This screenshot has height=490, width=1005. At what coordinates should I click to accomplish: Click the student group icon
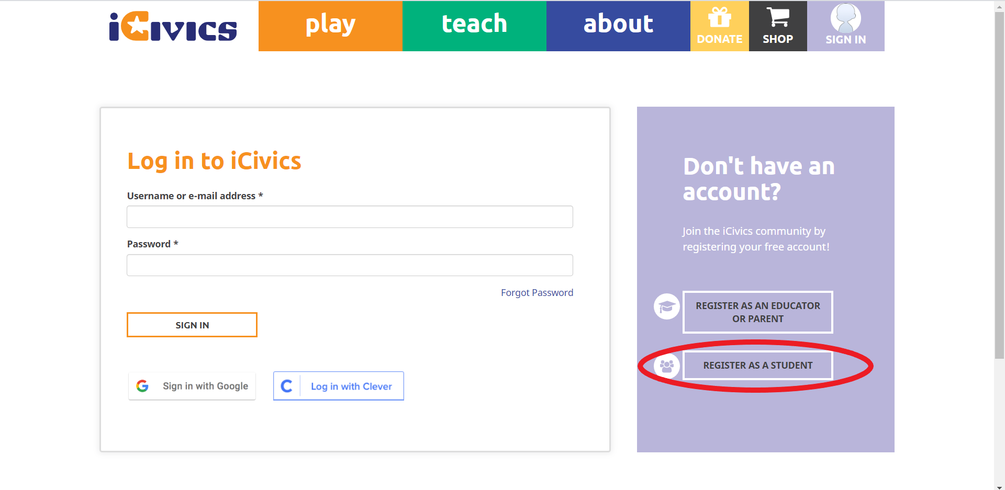click(667, 366)
